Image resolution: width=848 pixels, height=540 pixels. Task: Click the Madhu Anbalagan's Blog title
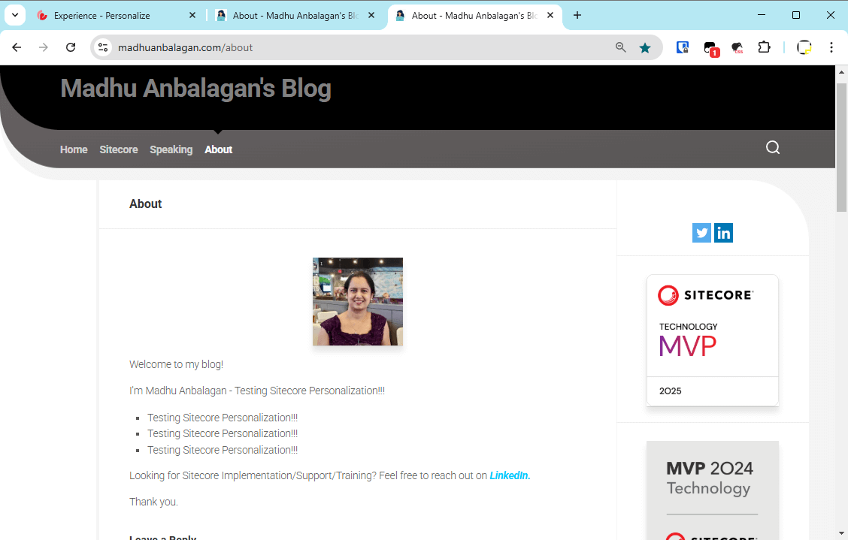(x=195, y=89)
